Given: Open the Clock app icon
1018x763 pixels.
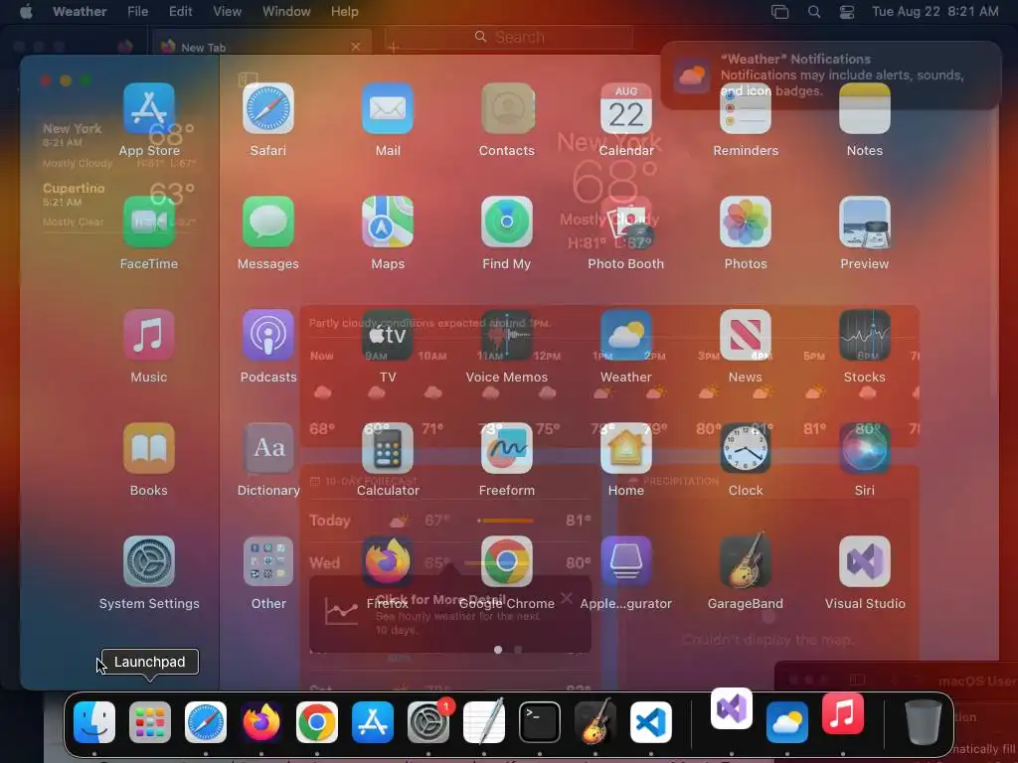Looking at the screenshot, I should coord(746,448).
